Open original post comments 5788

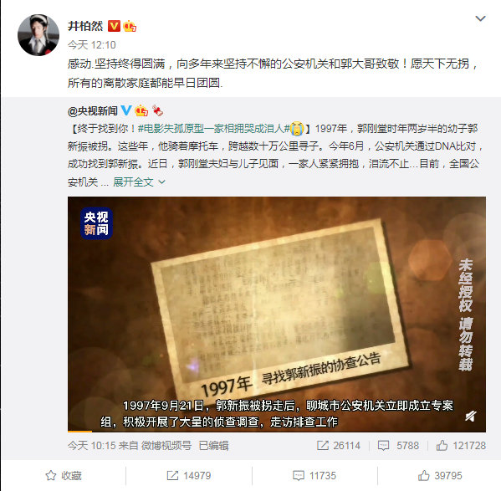click(x=398, y=446)
